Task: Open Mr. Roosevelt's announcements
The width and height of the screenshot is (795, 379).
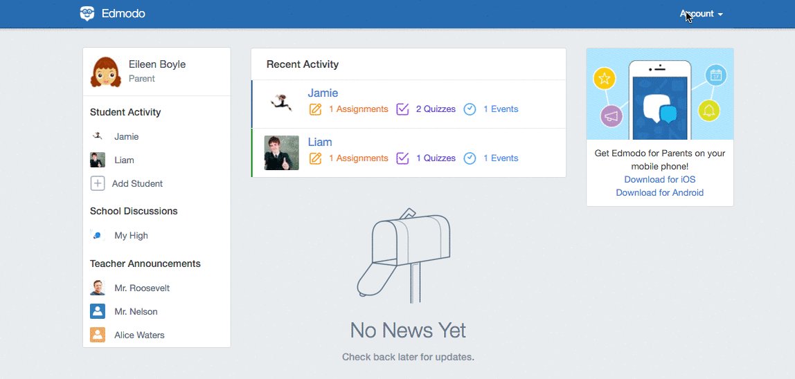Action: 142,288
